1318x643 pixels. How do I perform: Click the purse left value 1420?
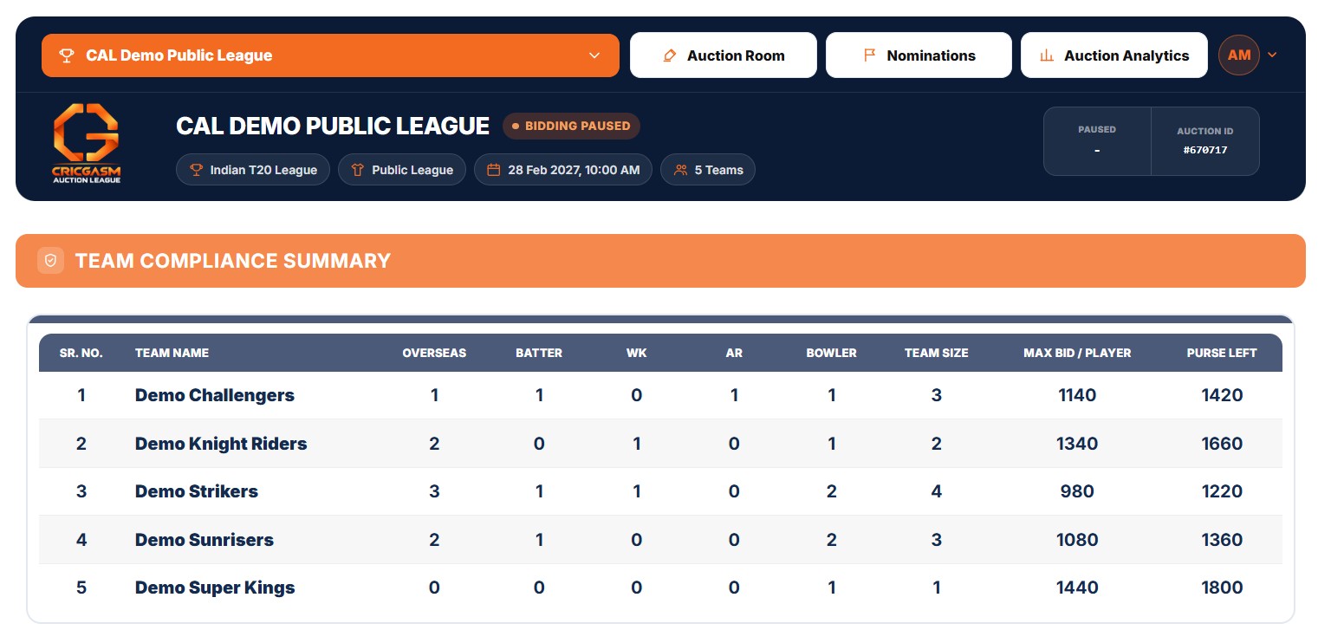pyautogui.click(x=1222, y=395)
